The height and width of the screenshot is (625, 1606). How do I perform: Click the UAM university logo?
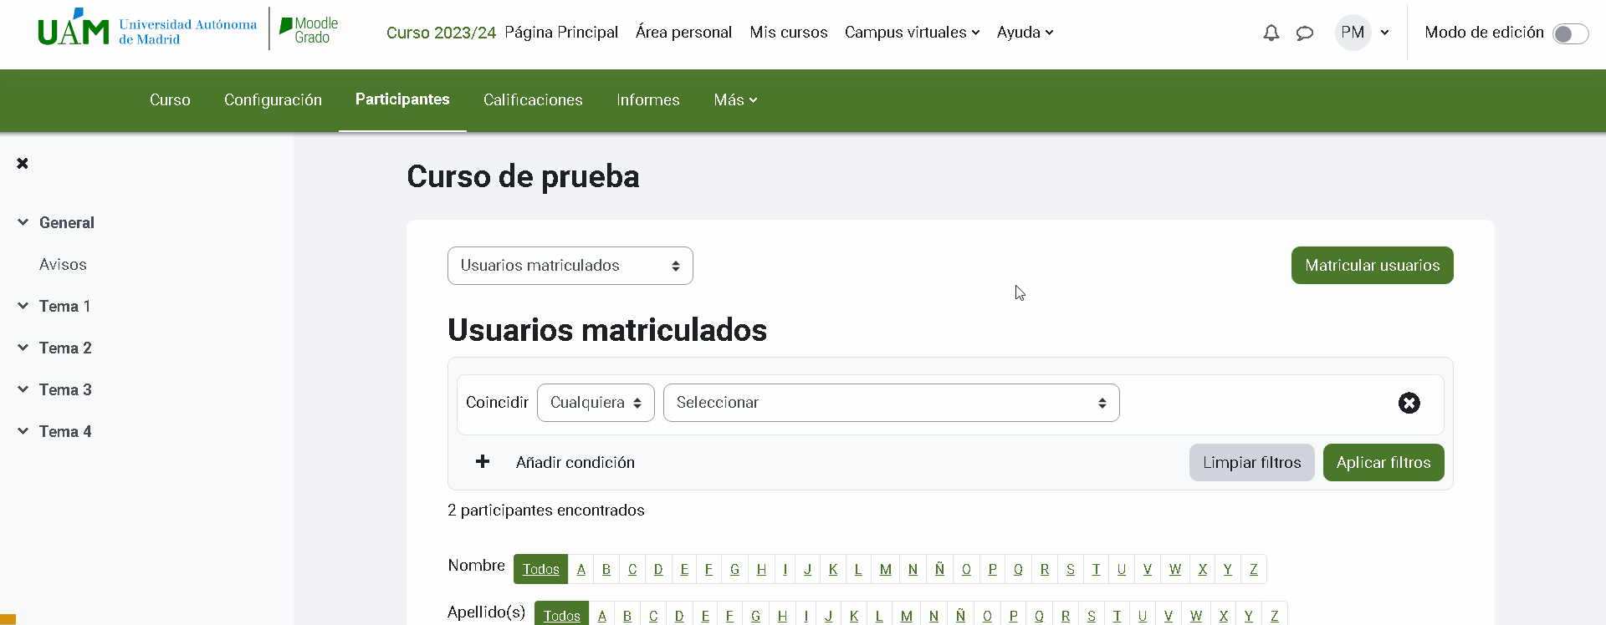(x=148, y=28)
